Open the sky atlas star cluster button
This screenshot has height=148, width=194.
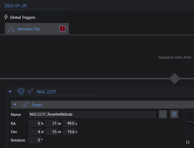coord(163,114)
